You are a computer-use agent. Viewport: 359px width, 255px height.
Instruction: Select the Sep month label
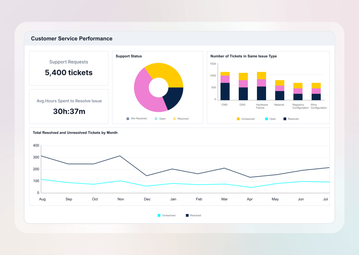point(69,199)
